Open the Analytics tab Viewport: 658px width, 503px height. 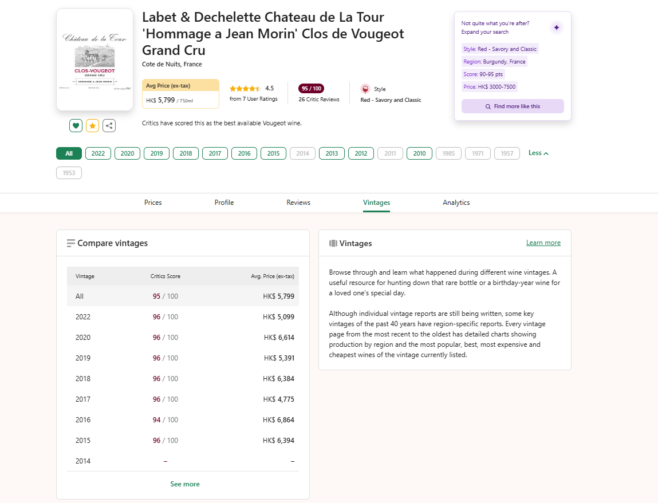(456, 203)
